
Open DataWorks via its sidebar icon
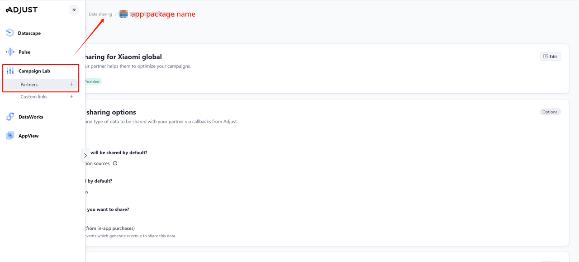(10, 117)
